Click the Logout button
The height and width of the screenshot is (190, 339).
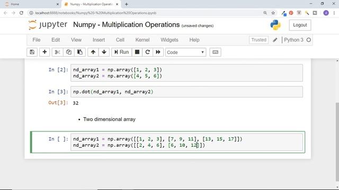pos(300,25)
